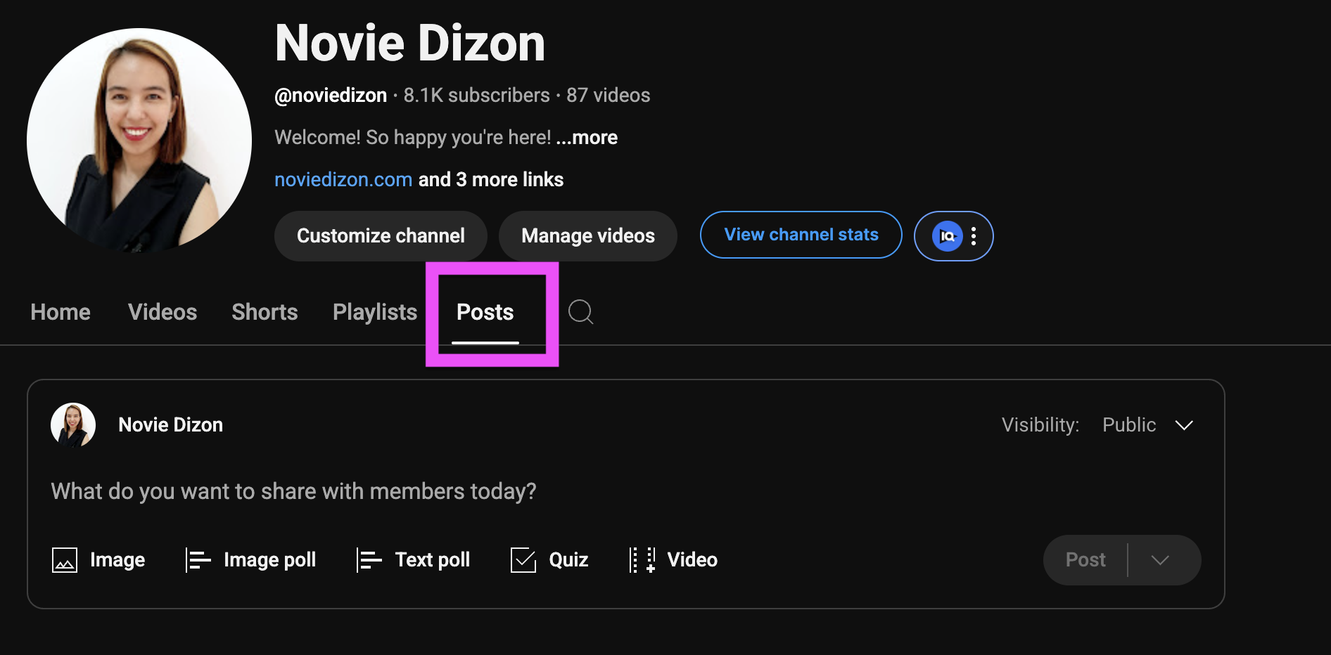The image size is (1331, 655).
Task: Click the Post submit button
Action: [x=1085, y=560]
